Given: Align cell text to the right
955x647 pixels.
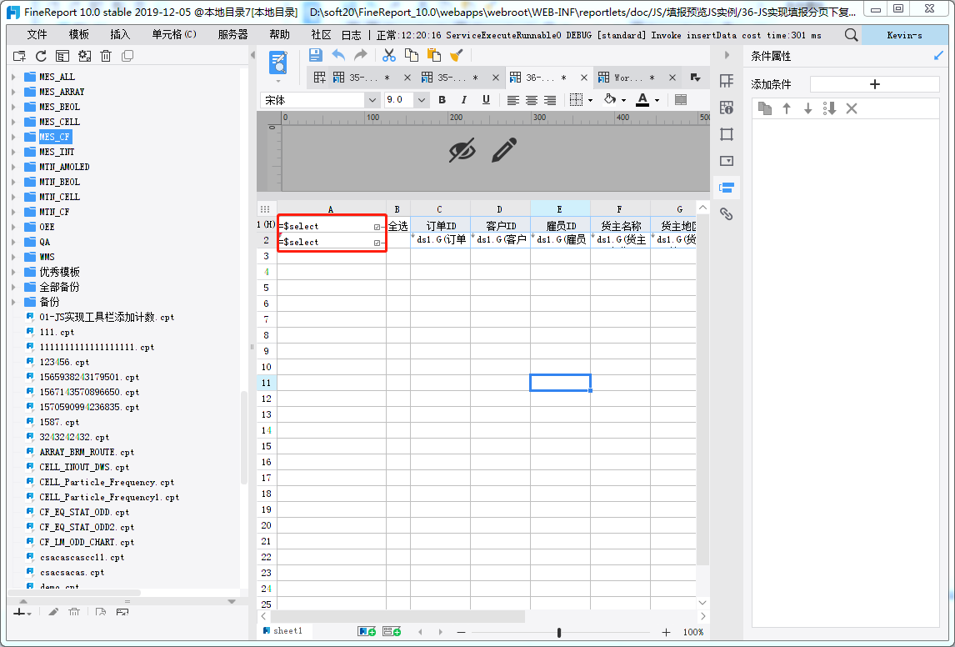Looking at the screenshot, I should pos(549,100).
